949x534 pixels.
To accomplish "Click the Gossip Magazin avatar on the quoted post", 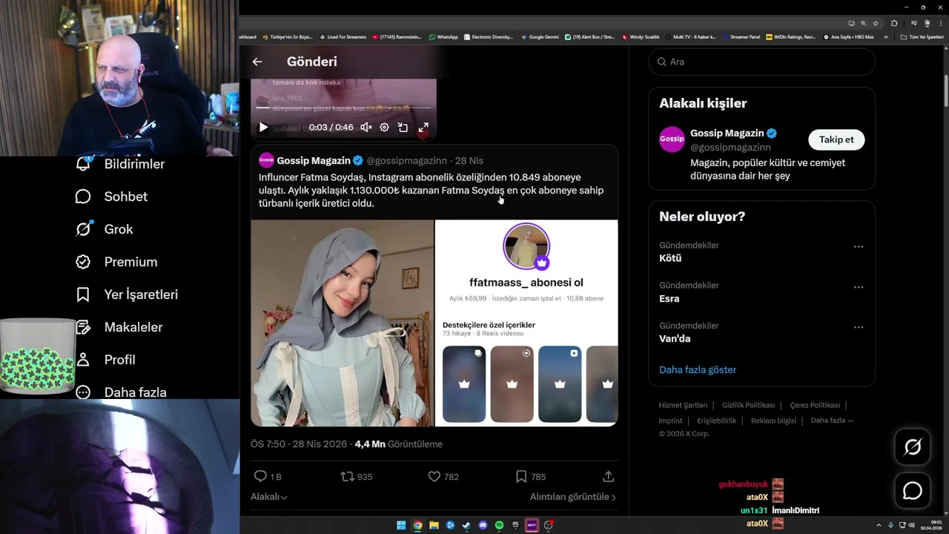I will [266, 160].
